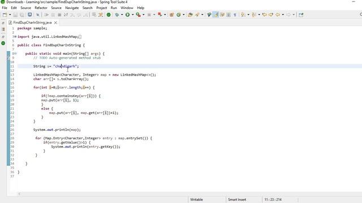Open the green Boot Dashboard sidebar icon
362x203 pixels.
pos(3,43)
